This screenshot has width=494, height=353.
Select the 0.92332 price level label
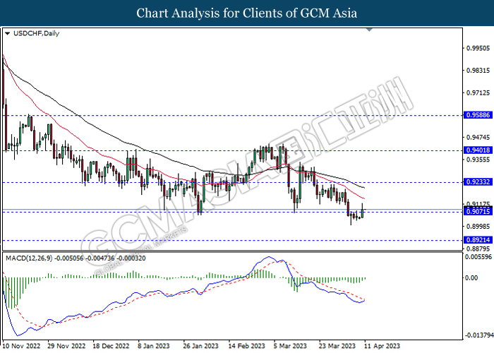[478, 182]
